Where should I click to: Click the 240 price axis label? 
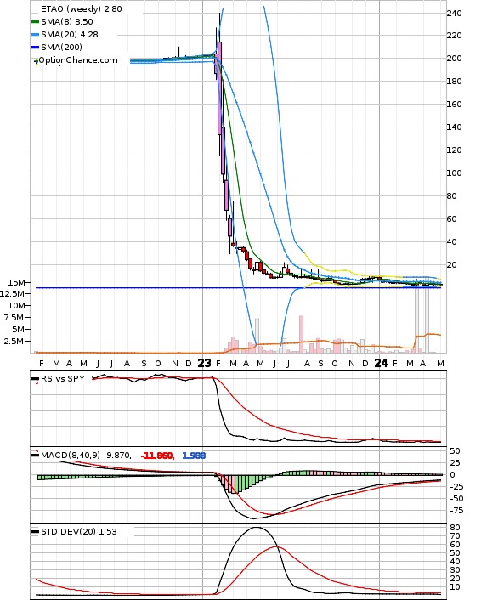coord(454,13)
